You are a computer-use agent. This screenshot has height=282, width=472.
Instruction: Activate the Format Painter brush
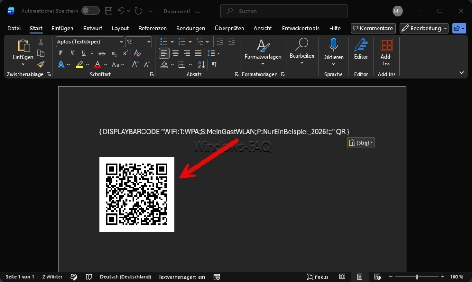coord(41,65)
